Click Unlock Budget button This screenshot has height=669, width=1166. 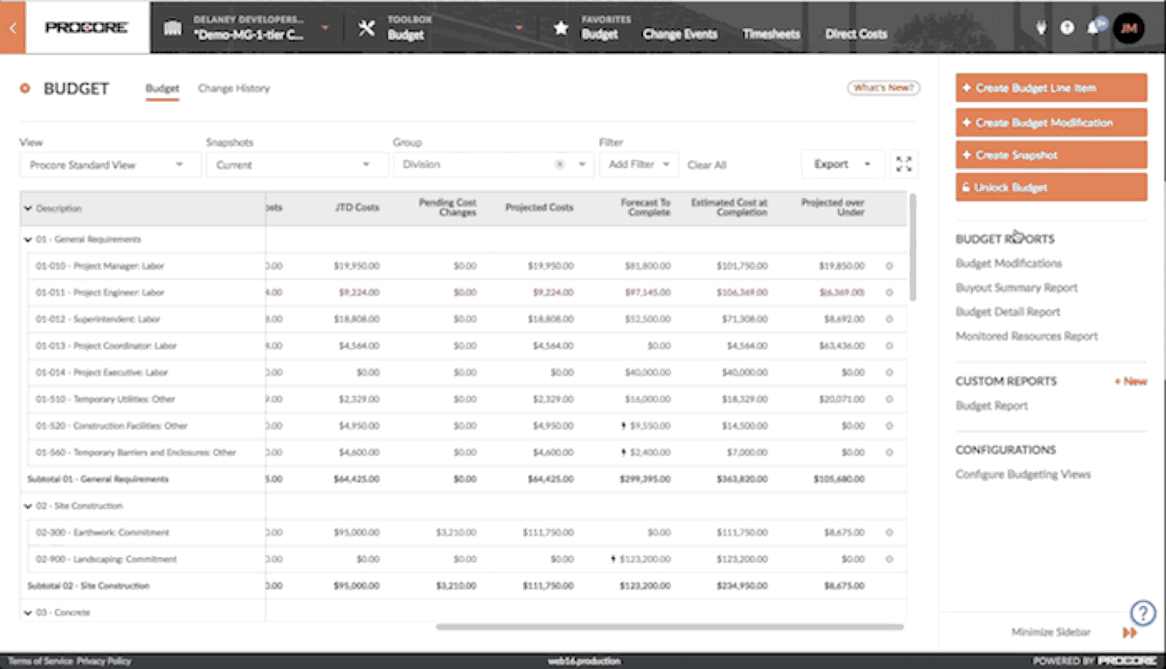click(x=1051, y=187)
